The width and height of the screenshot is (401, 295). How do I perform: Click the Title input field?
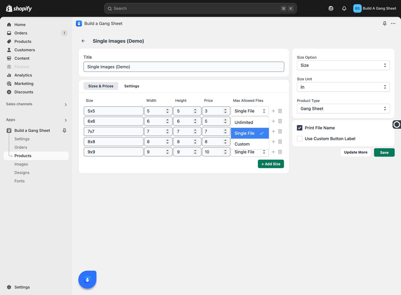[184, 67]
